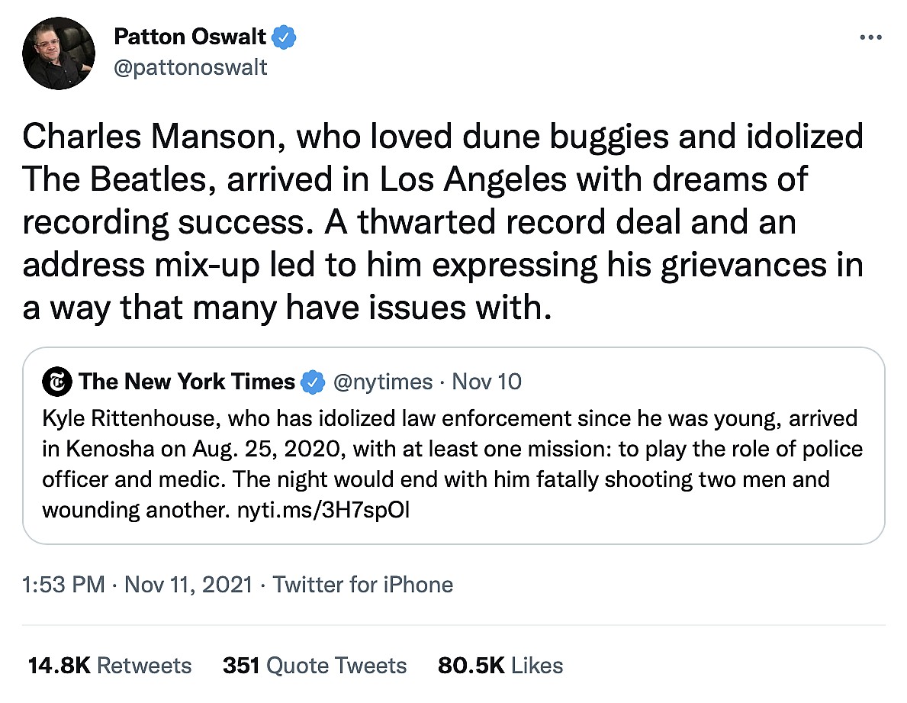The image size is (907, 703).
Task: Click Patton Oswalt's profile avatar
Action: coord(59,53)
